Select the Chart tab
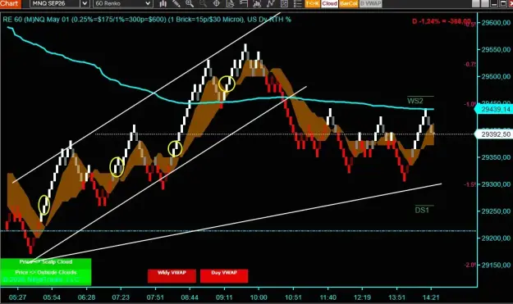 tap(10, 3)
